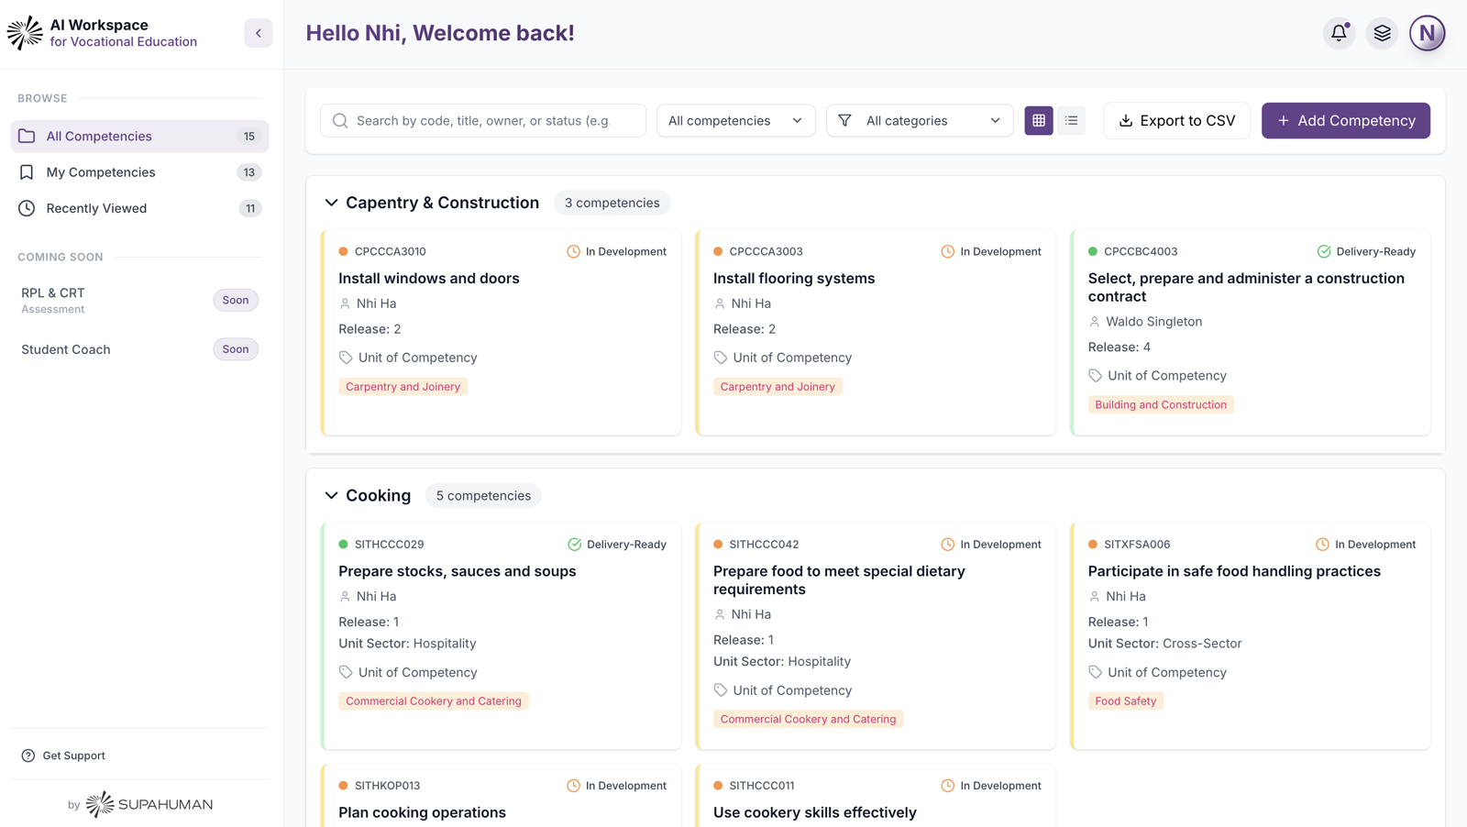
Task: Focus the search by code field
Action: point(483,121)
